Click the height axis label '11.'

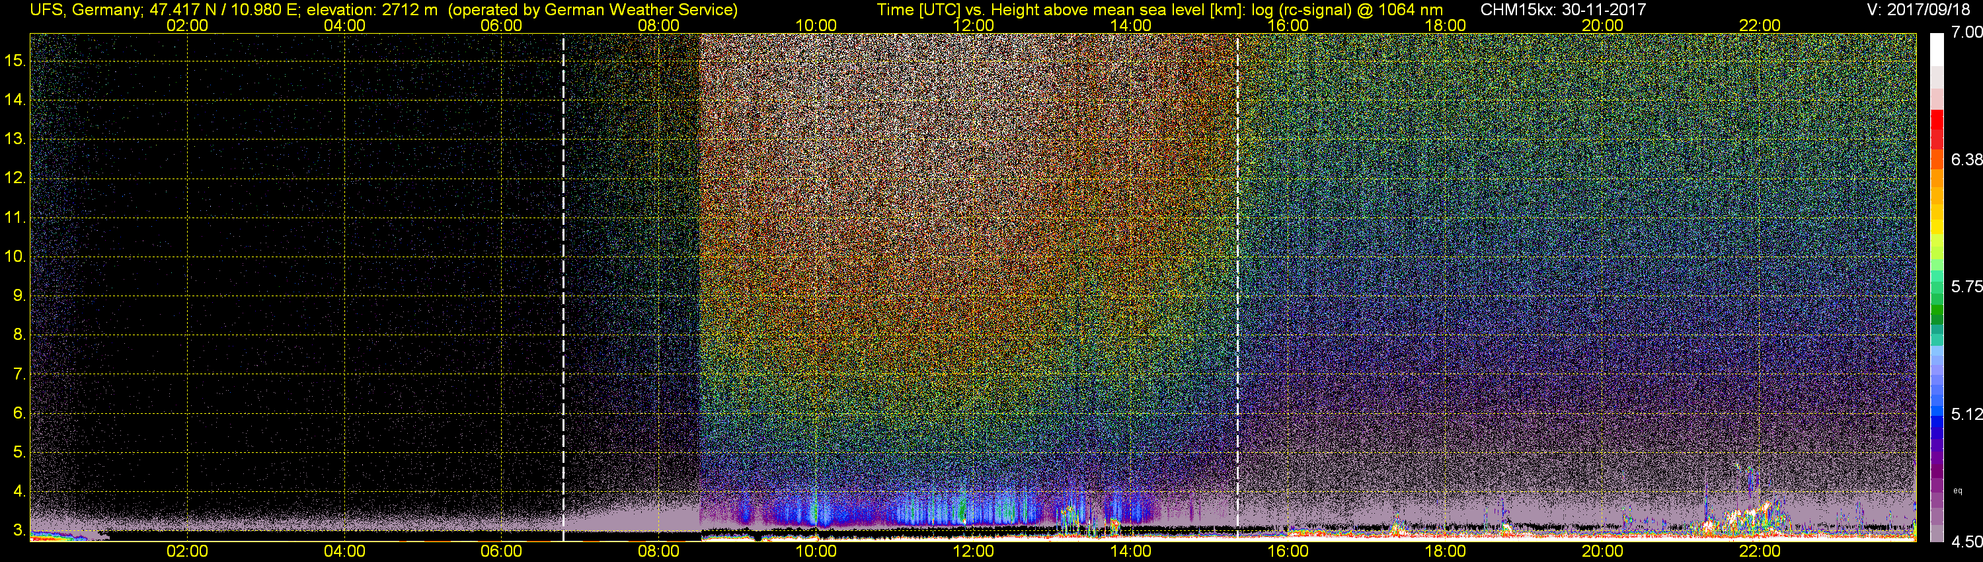tap(15, 217)
